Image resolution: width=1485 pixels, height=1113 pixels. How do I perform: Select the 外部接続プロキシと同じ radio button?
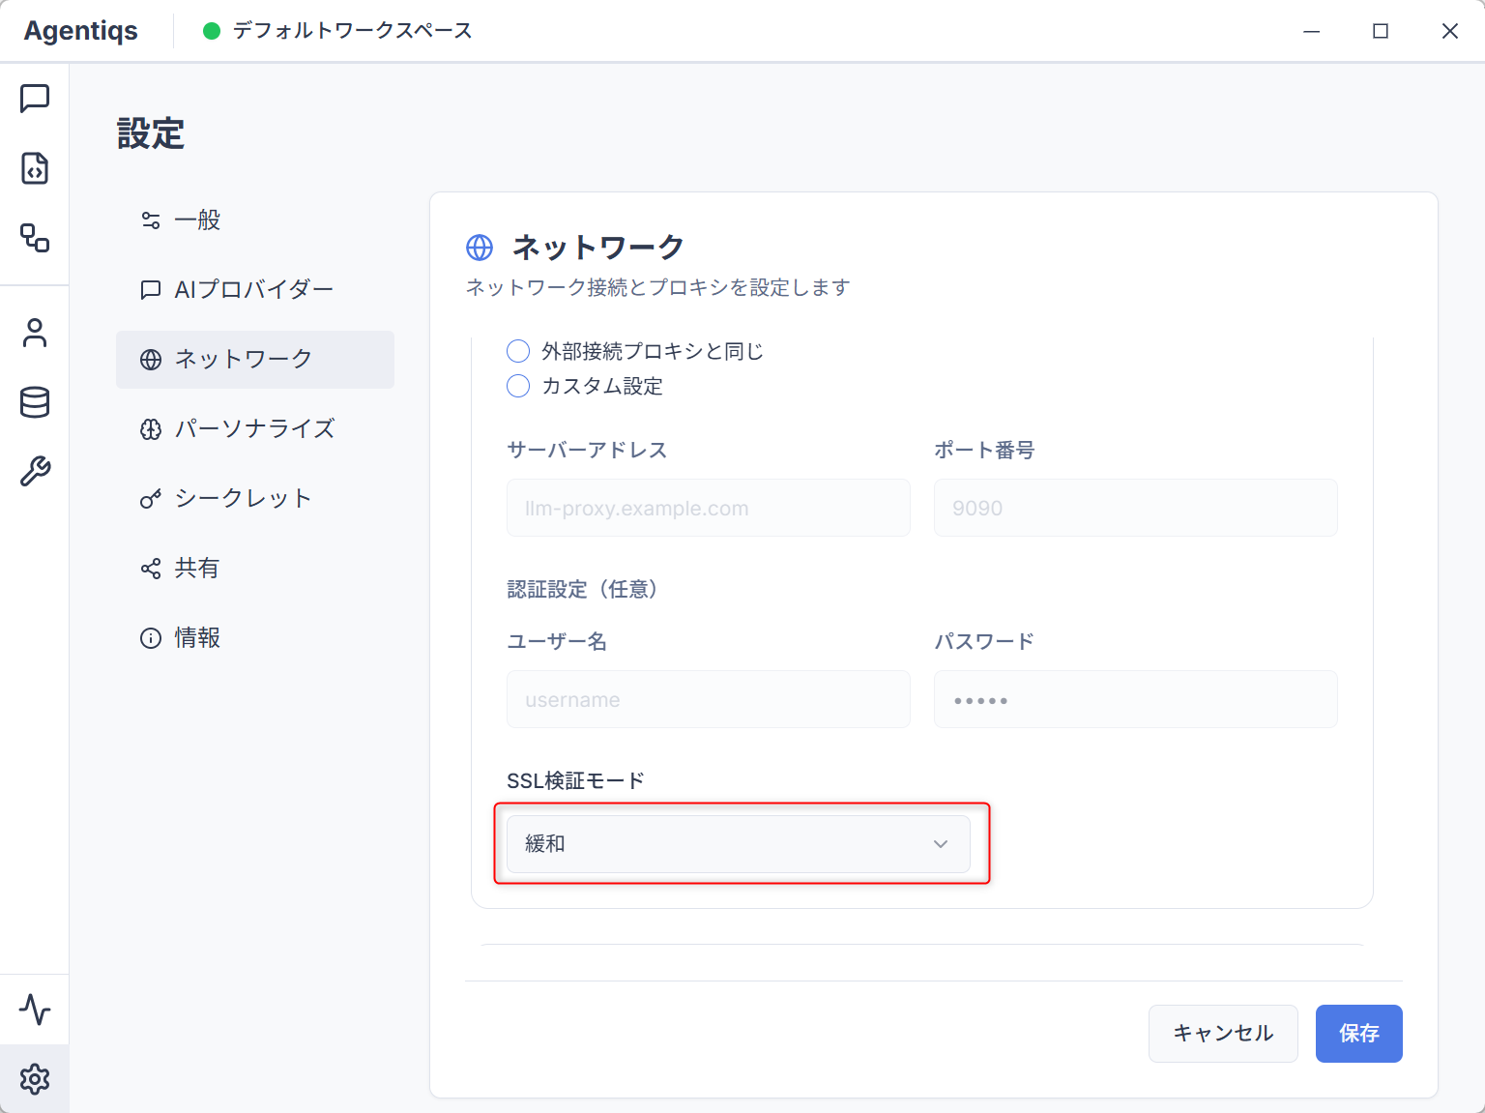pyautogui.click(x=518, y=351)
